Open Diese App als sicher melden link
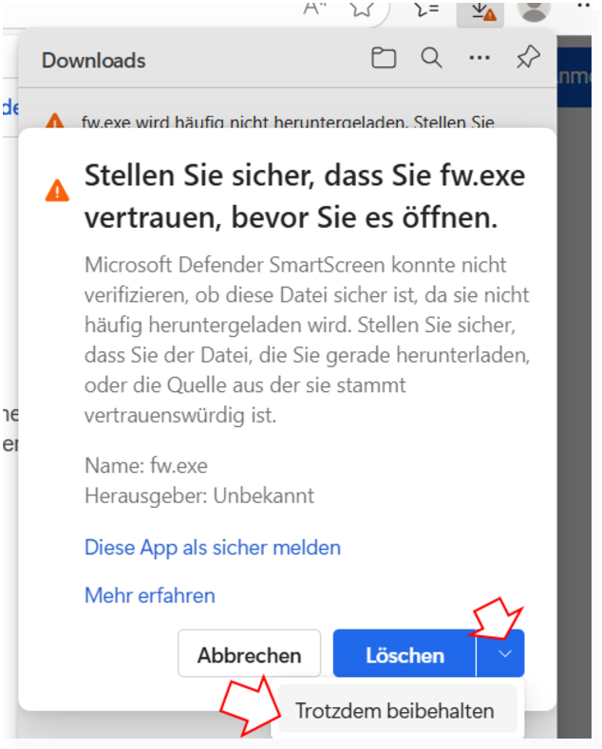 [x=212, y=548]
